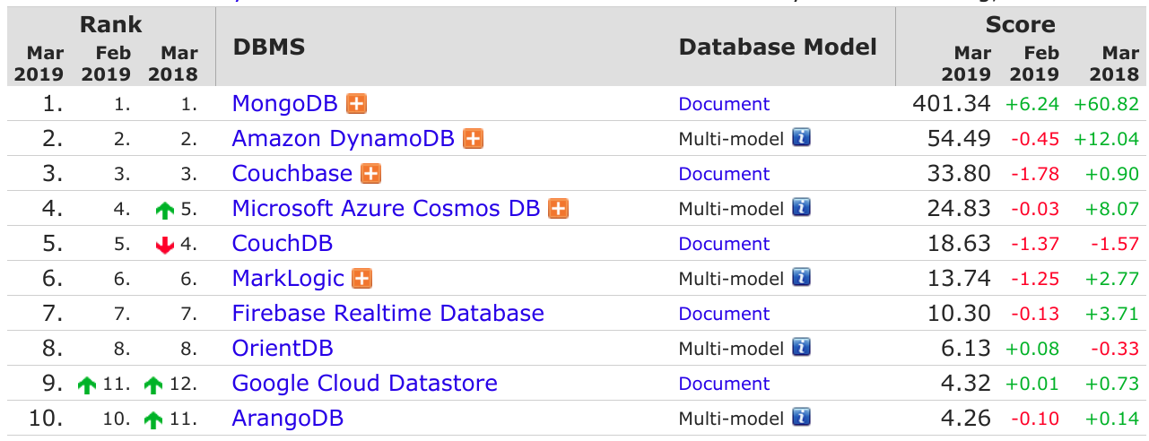
Task: Open the MongoDB link
Action: (x=285, y=104)
